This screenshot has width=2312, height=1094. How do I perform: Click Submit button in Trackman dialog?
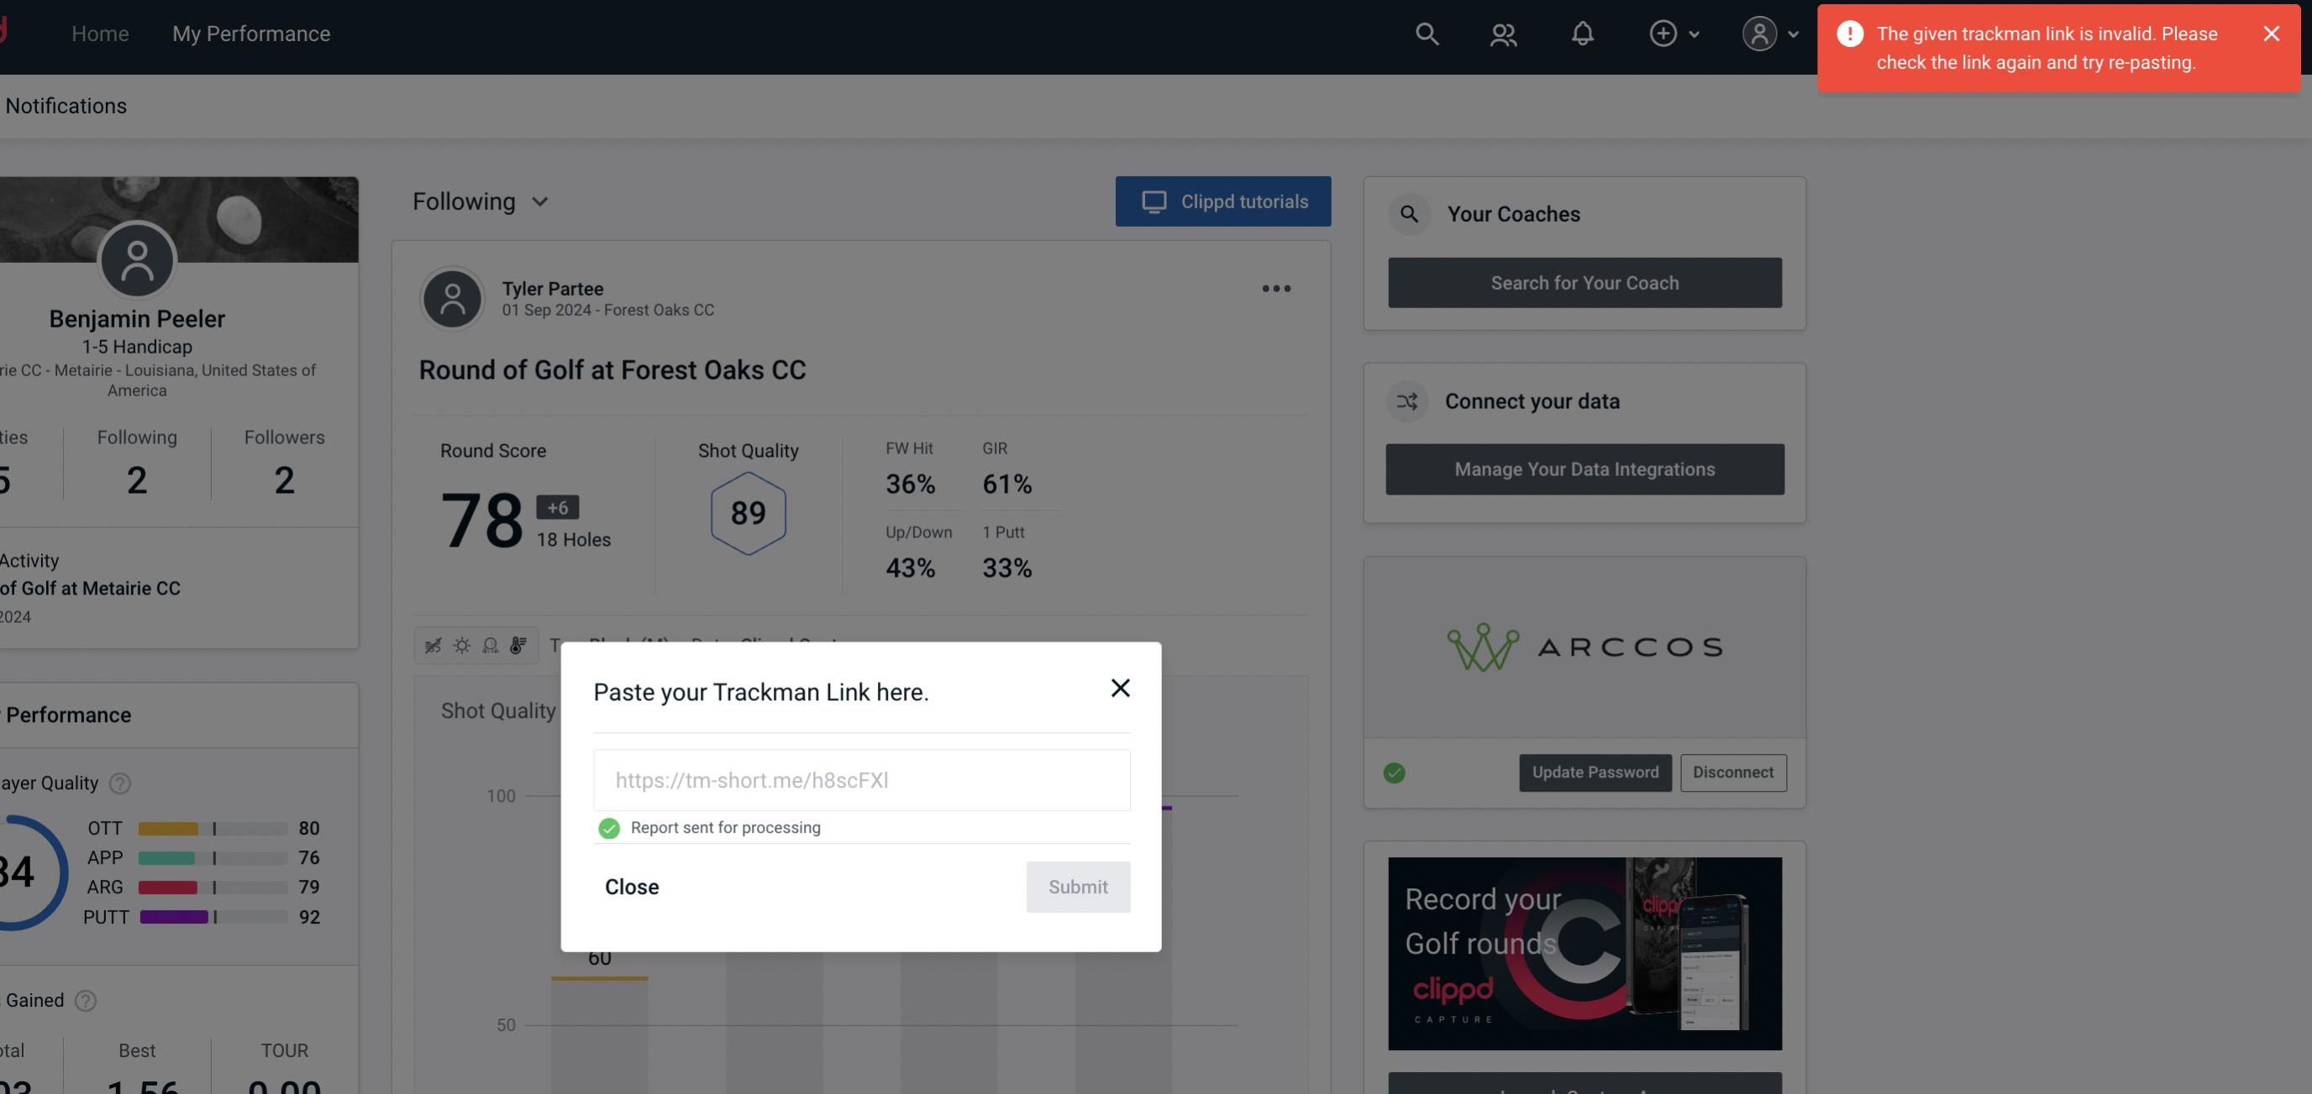coord(1076,886)
